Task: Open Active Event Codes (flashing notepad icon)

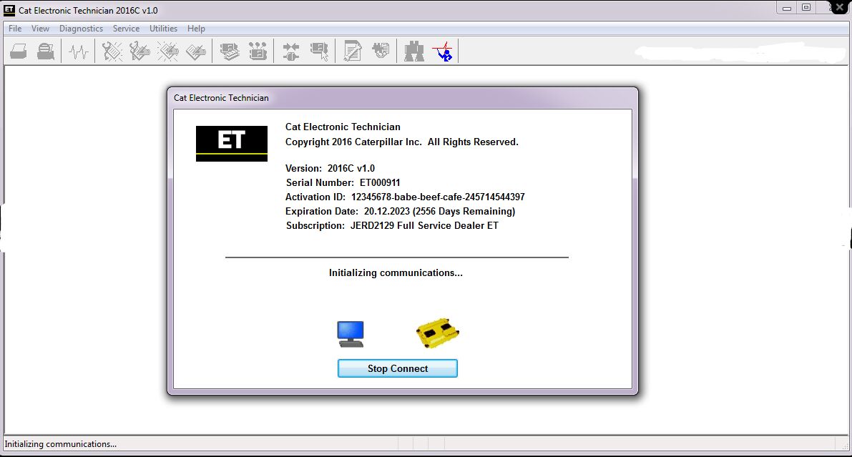Action: 168,51
